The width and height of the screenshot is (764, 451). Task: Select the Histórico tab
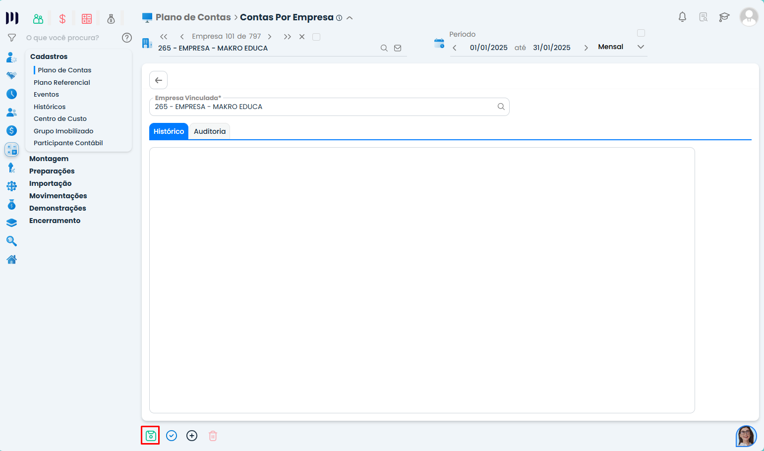169,131
